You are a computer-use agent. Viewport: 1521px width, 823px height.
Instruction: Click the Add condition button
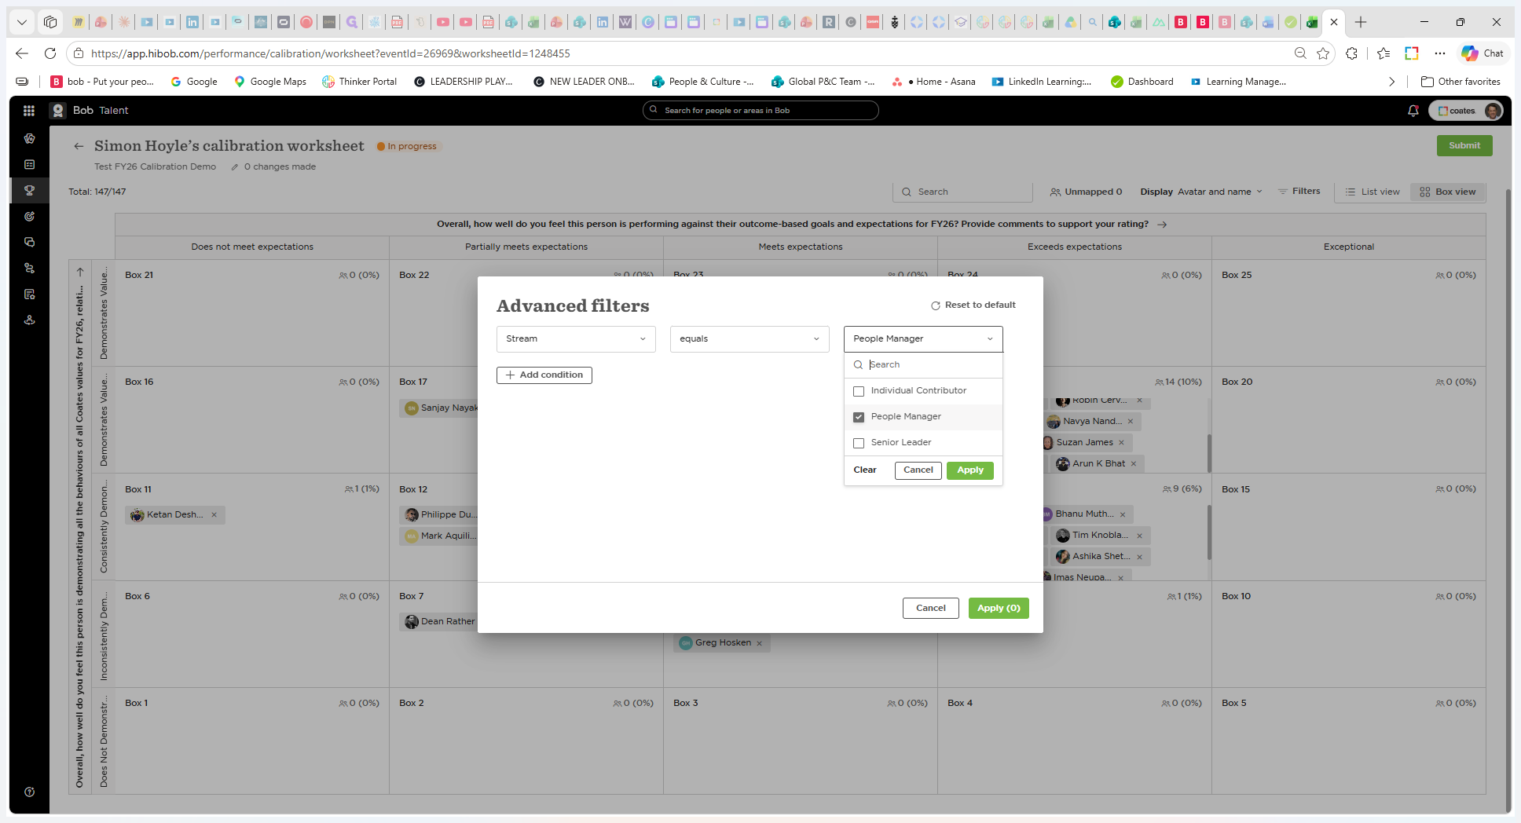(544, 375)
